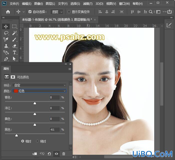The image size is (175, 160).
Task: Open the 图层(L) menu
Action: click(50, 4)
